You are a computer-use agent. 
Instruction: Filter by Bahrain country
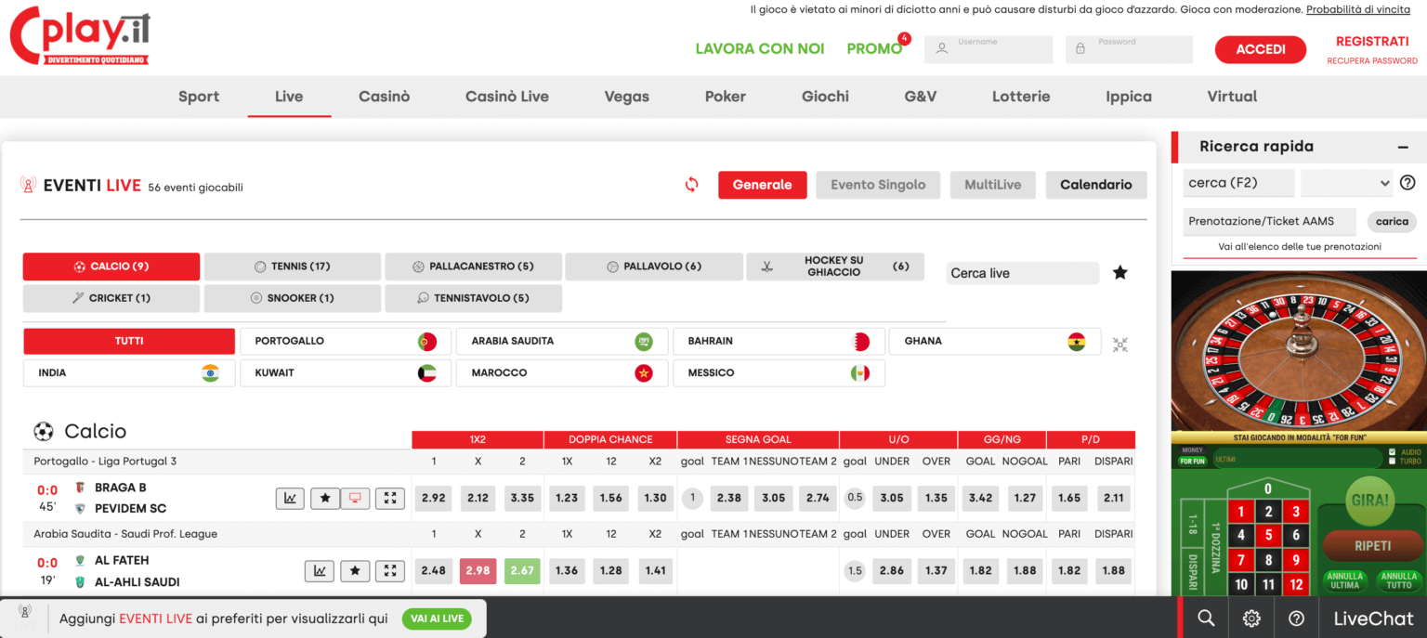click(x=779, y=341)
